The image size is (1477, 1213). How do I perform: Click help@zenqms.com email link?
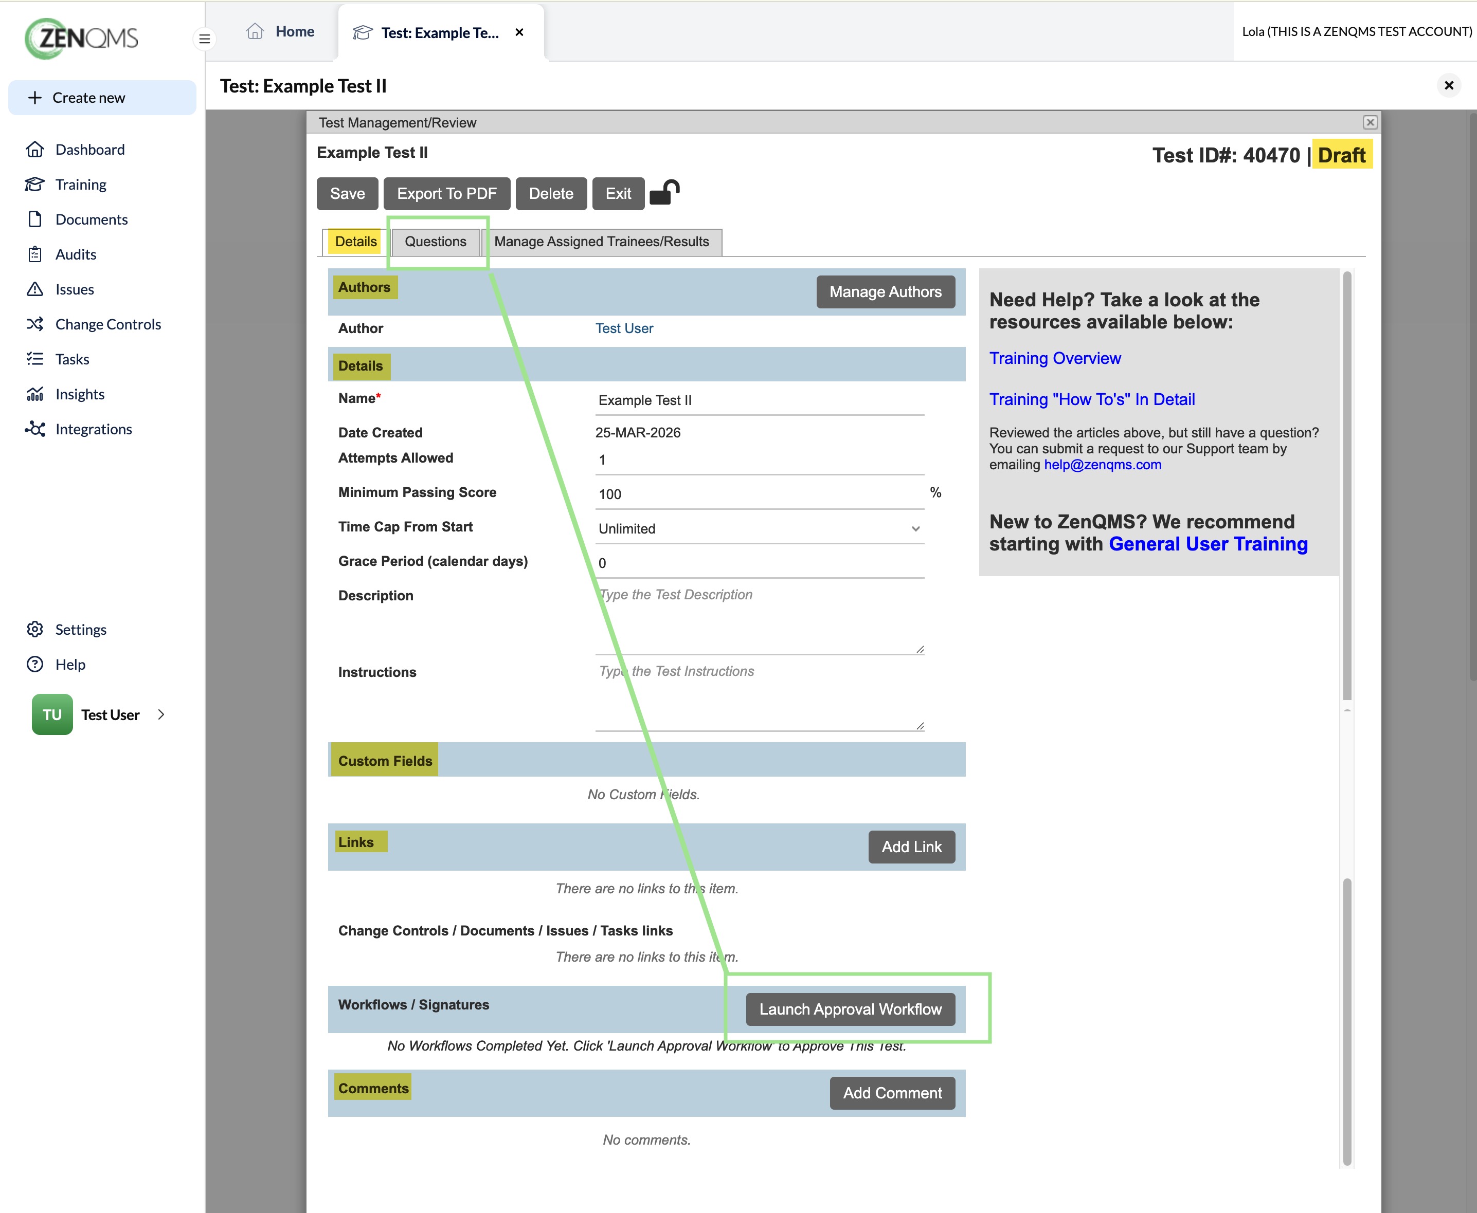[1102, 465]
